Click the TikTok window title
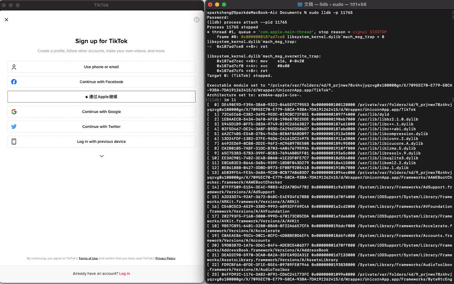The image size is (454, 284). (101, 5)
